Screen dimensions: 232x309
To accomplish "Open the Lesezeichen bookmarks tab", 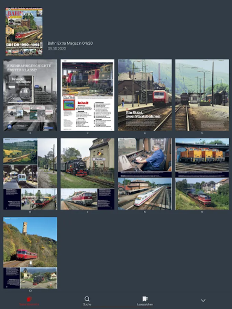I will pyautogui.click(x=145, y=301).
